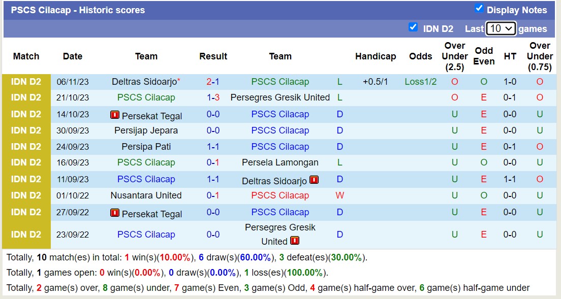Open Persipa Pati team page

[146, 147]
